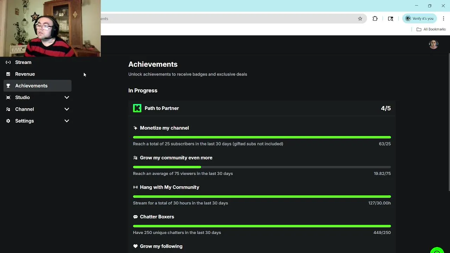450x253 pixels.
Task: Click the 4/5 progress count
Action: [x=386, y=108]
